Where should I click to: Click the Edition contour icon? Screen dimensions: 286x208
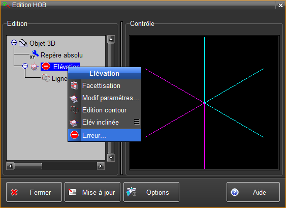click(74, 110)
